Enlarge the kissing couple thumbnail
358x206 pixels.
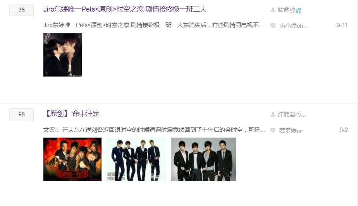click(x=62, y=55)
